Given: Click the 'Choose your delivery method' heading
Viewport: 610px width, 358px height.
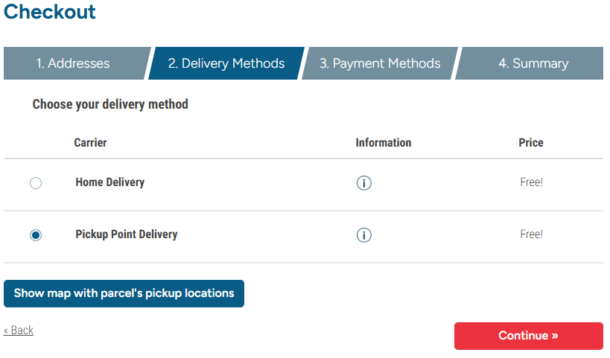Looking at the screenshot, I should tap(110, 104).
